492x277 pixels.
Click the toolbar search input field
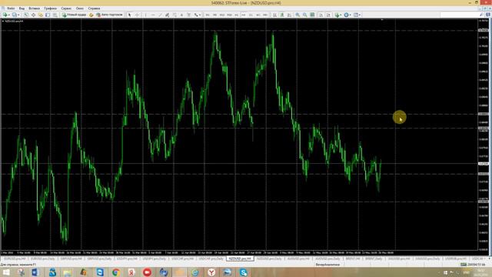pyautogui.click(x=459, y=15)
